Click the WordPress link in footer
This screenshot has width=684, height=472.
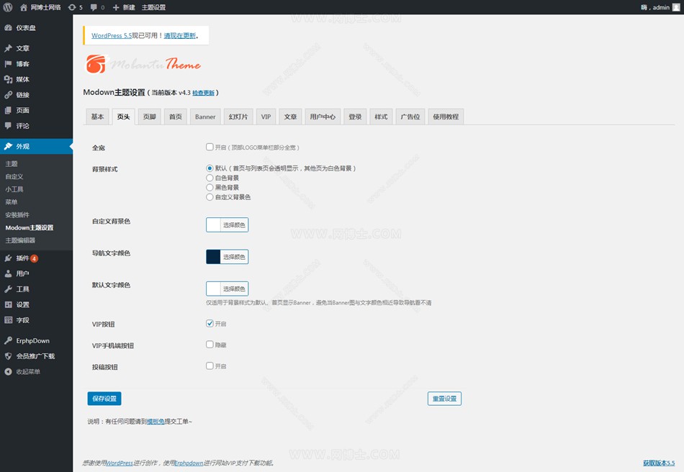[x=120, y=463]
